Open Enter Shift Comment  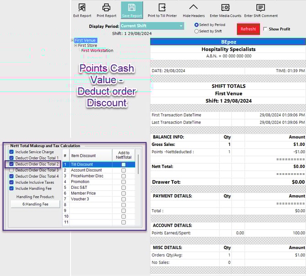[x=261, y=8]
